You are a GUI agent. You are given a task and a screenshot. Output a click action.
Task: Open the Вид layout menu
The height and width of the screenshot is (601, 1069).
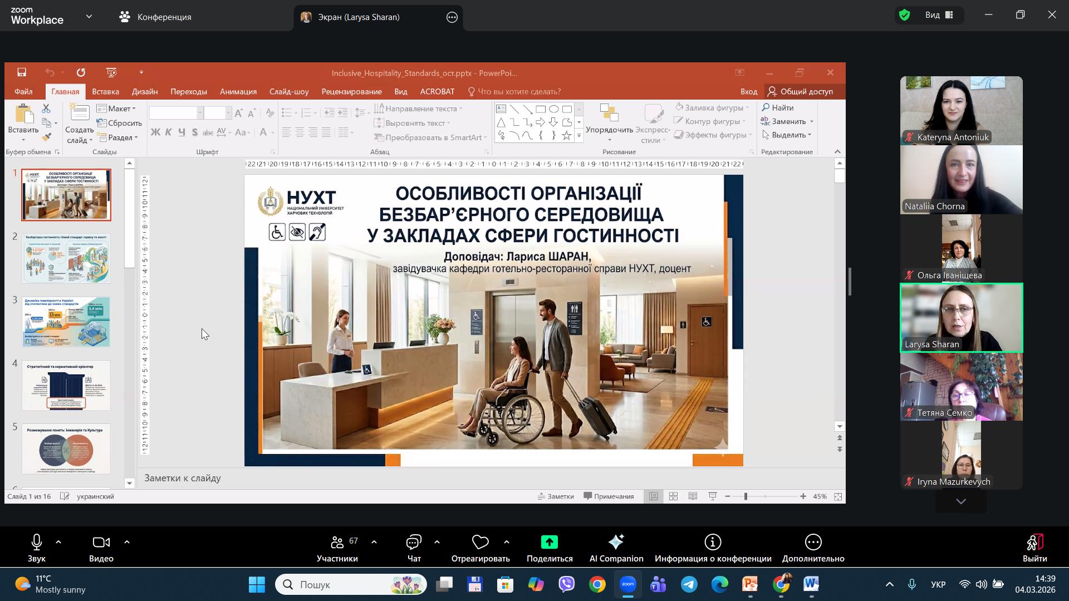pos(939,15)
